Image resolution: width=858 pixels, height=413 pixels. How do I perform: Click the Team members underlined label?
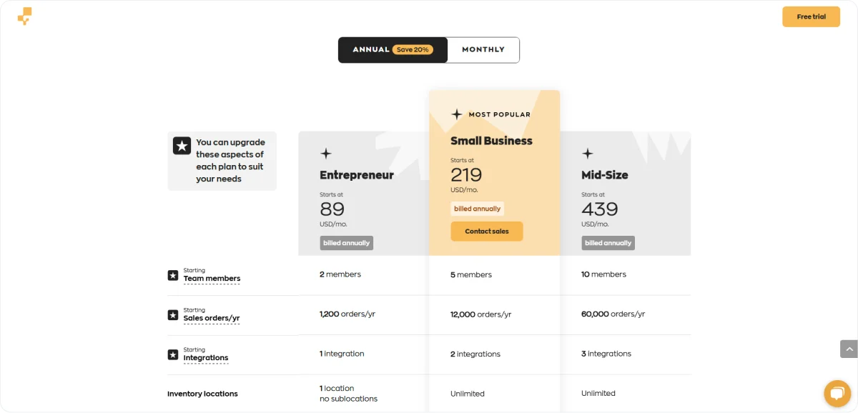[212, 279]
